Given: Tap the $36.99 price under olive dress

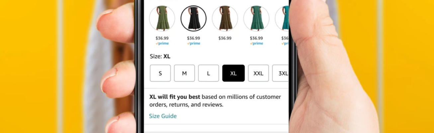Looking at the screenshot, I should click(x=162, y=38).
